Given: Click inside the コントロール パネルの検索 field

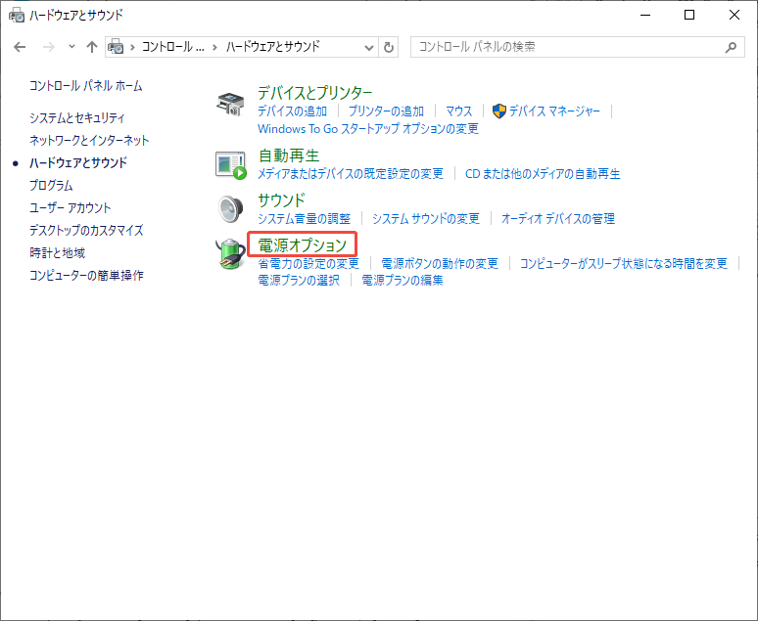Looking at the screenshot, I should (568, 47).
